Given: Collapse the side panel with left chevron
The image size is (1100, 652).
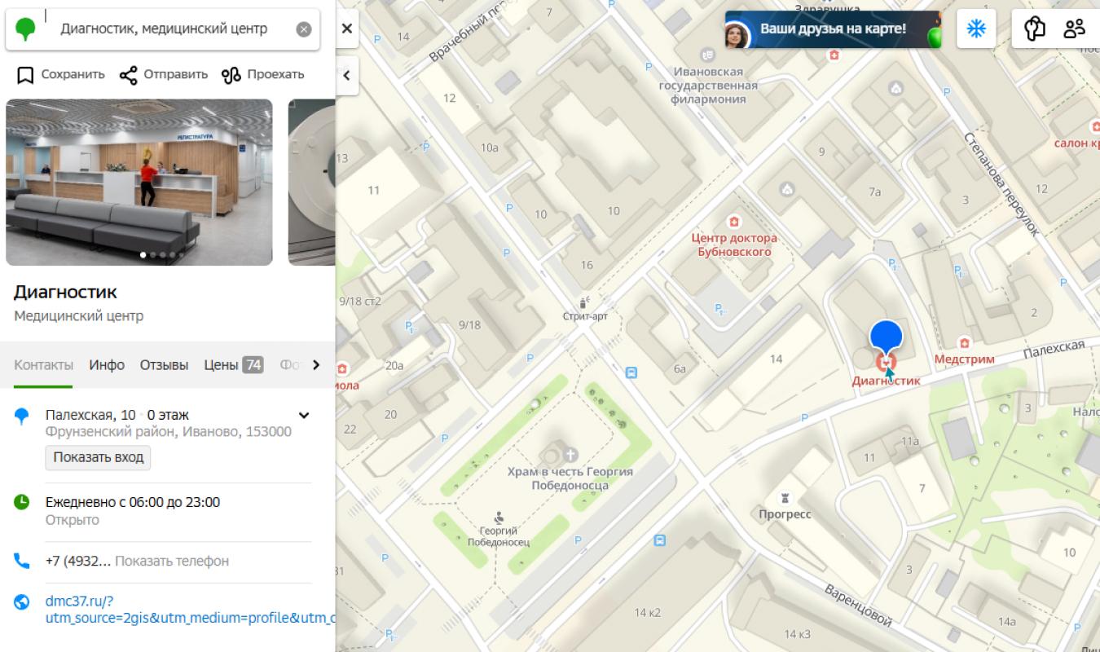Looking at the screenshot, I should click(346, 76).
